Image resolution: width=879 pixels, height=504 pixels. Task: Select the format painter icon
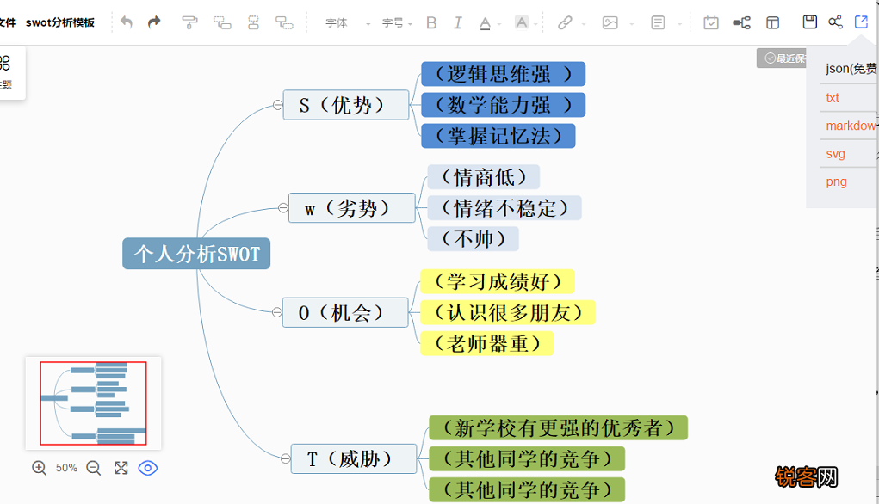point(189,22)
